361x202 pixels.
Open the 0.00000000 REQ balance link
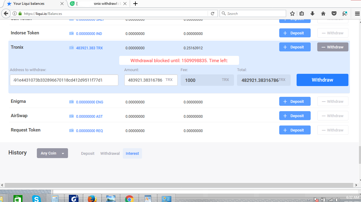[90, 131]
